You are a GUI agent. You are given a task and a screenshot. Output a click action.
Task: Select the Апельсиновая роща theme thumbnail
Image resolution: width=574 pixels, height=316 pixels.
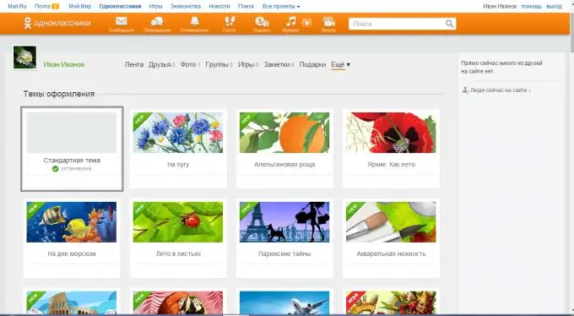coord(284,133)
